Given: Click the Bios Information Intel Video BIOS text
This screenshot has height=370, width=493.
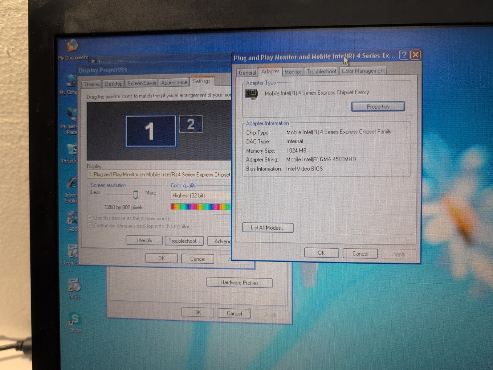Looking at the screenshot, I should (x=304, y=169).
